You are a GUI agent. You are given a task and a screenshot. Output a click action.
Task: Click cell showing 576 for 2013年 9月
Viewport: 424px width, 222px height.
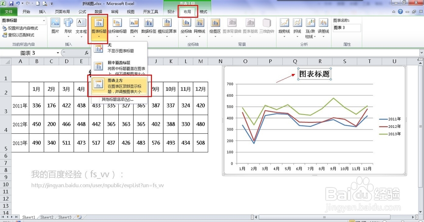[156, 143]
